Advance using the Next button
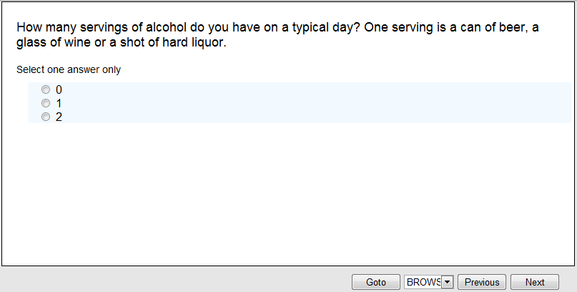The width and height of the screenshot is (577, 292). (x=534, y=282)
